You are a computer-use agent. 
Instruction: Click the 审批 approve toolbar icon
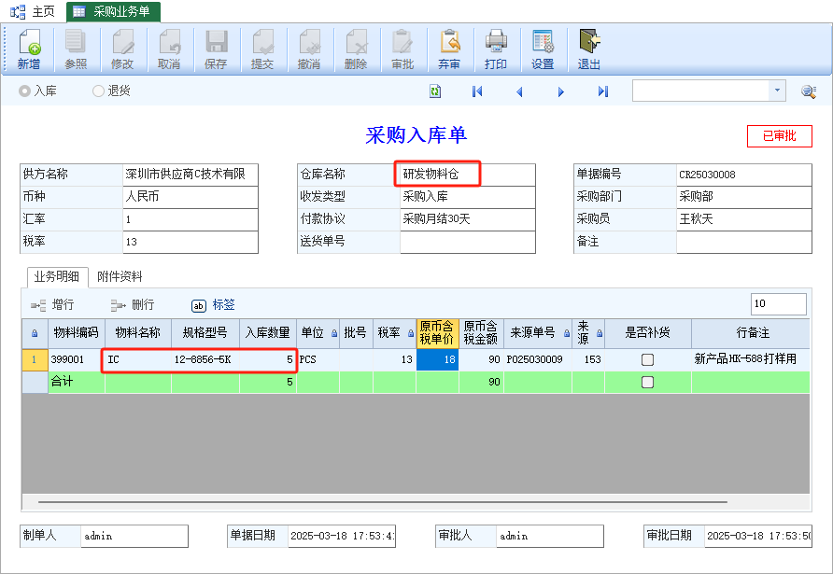[402, 49]
